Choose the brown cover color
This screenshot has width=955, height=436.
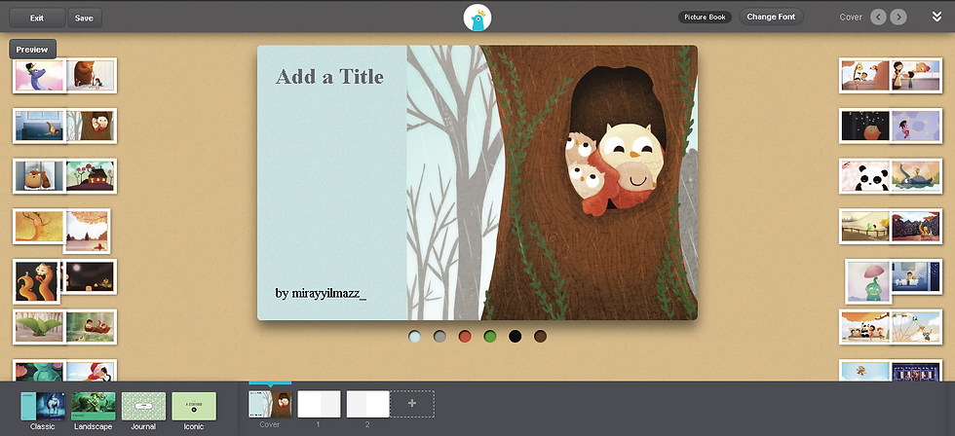click(x=540, y=337)
